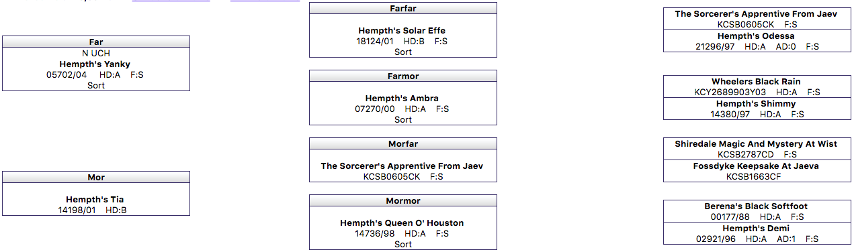Select Wheelers Black Rain ancestor
852x252 pixels.
point(756,82)
